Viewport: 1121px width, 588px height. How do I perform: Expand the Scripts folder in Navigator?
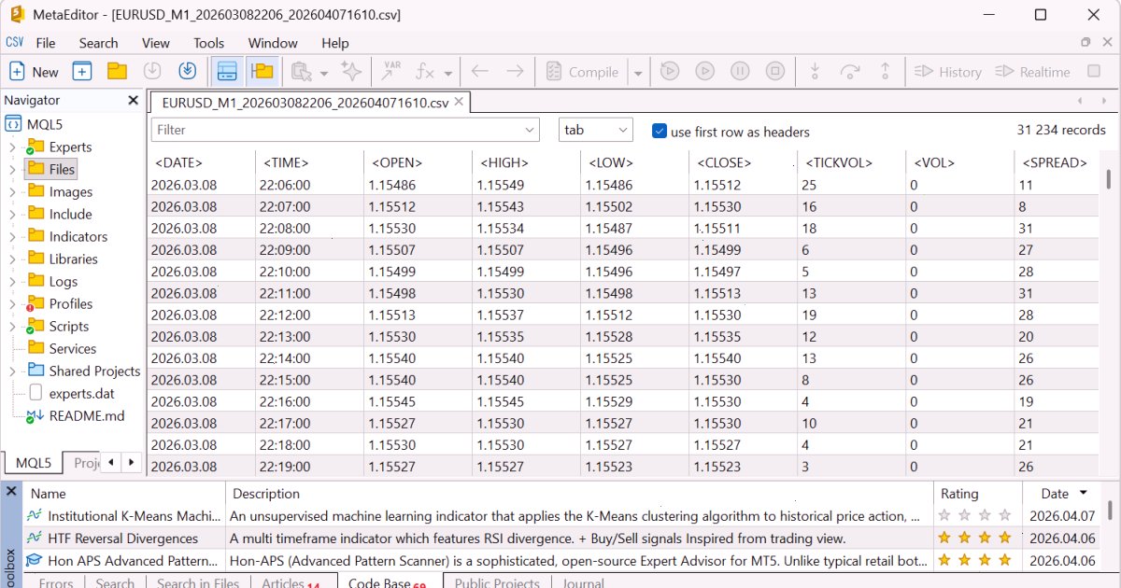12,327
